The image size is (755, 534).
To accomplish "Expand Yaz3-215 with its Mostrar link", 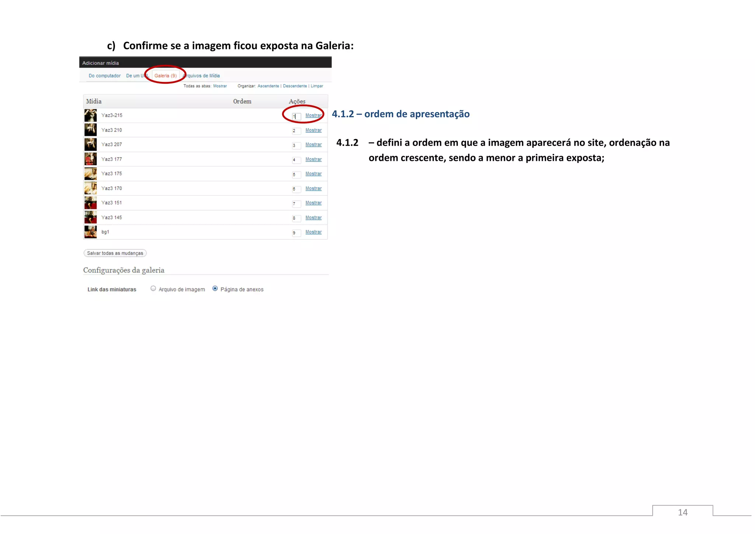I will pos(313,115).
